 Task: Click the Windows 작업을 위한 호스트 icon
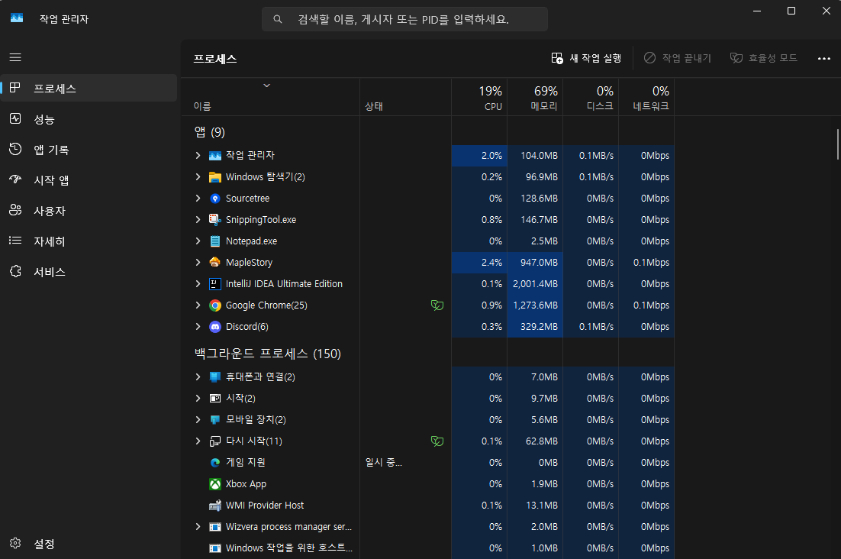[215, 548]
